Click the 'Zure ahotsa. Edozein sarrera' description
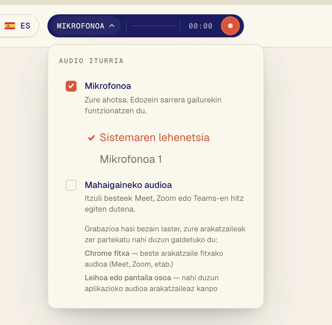 153,105
